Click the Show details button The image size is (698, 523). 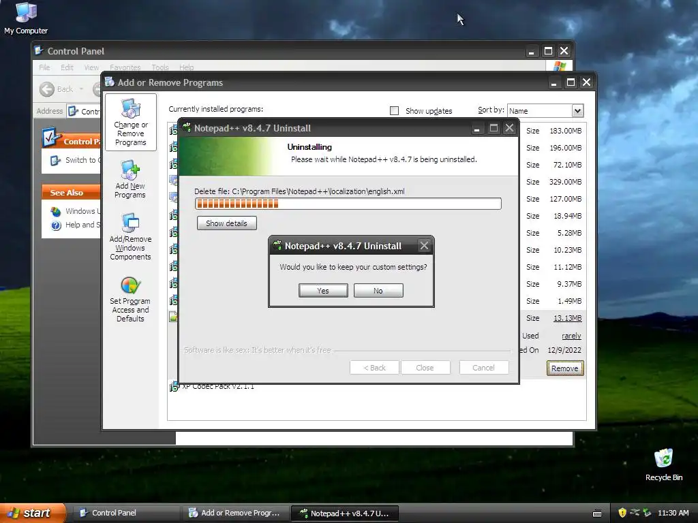(226, 223)
